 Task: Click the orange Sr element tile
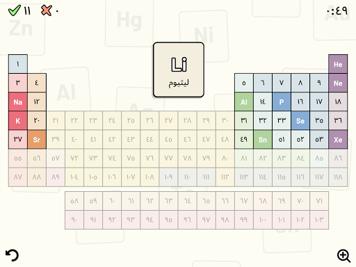(x=37, y=140)
